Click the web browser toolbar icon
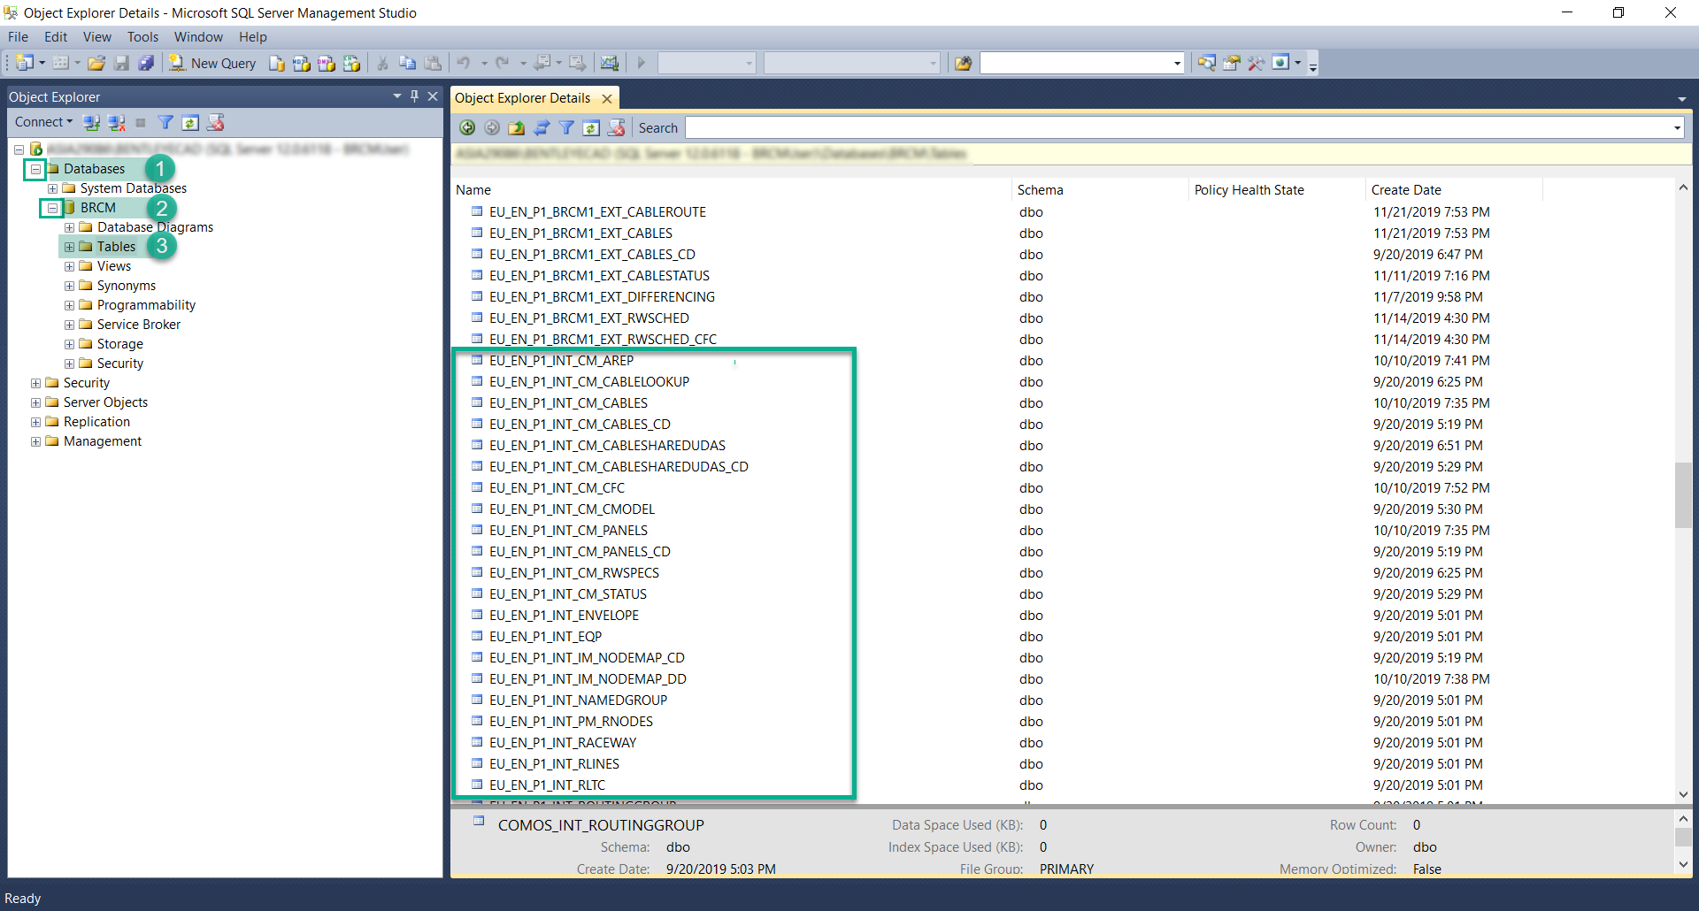This screenshot has height=911, width=1699. [1280, 63]
